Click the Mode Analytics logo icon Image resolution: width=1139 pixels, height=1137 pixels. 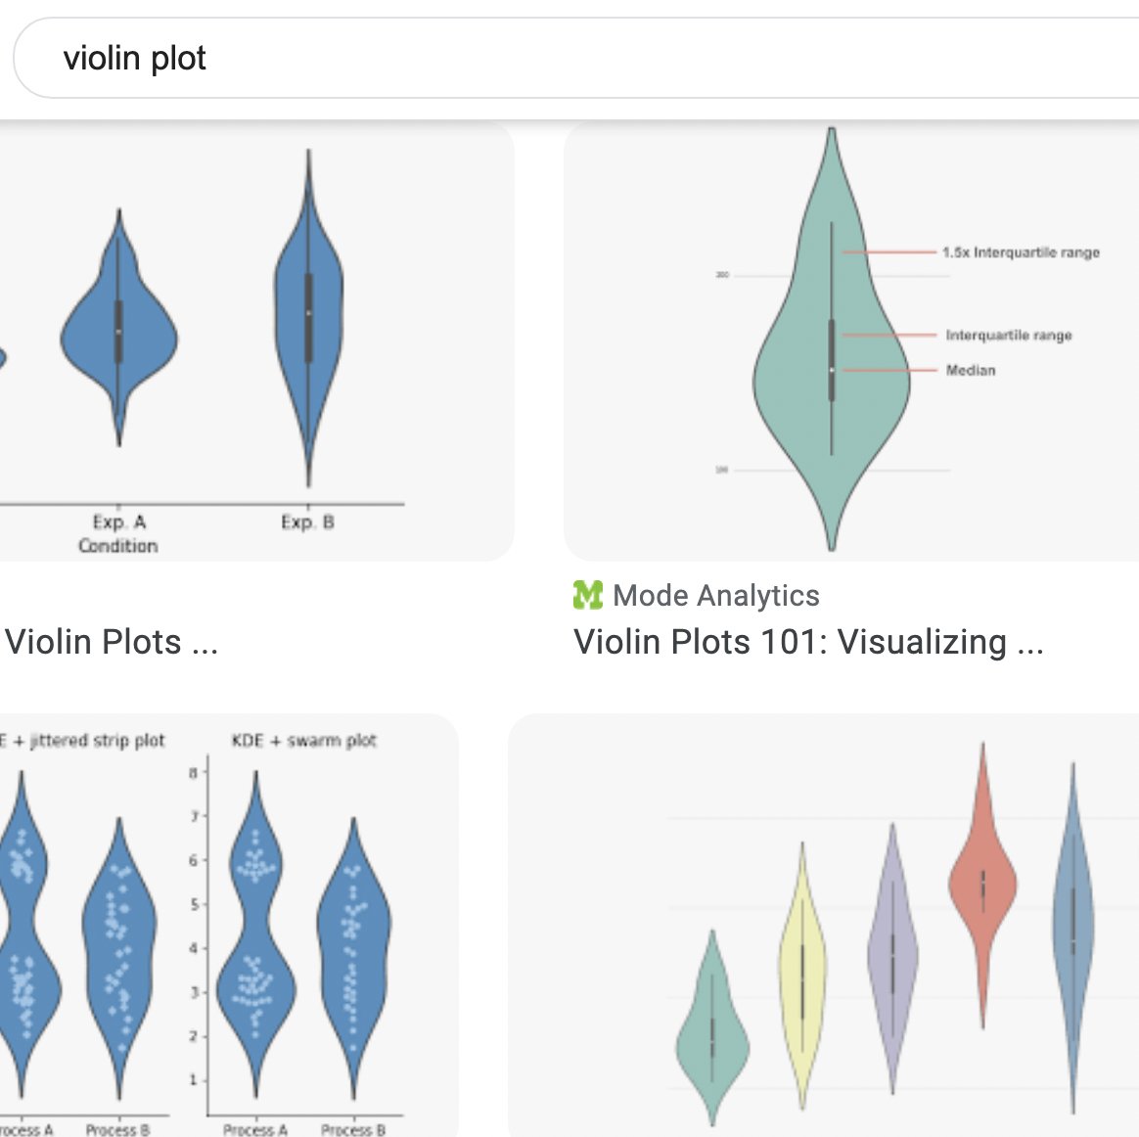[587, 595]
